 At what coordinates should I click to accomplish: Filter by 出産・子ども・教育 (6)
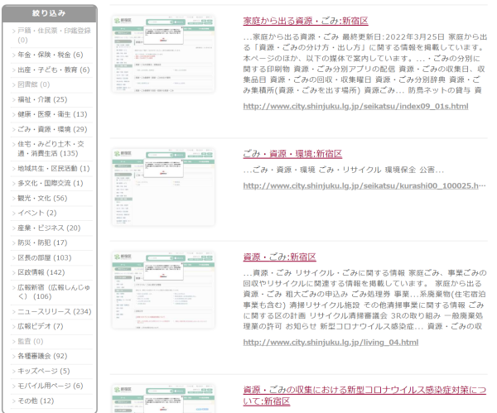(x=54, y=70)
